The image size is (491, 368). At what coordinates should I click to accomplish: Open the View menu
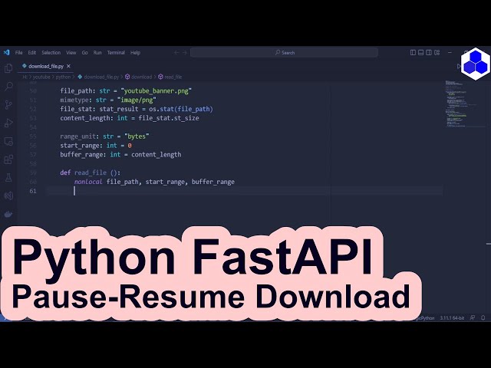click(x=71, y=53)
